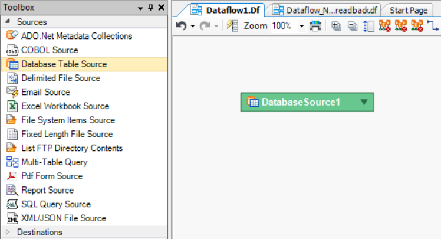The width and height of the screenshot is (441, 239).
Task: Select the Pdf Form Source icon
Action: (12, 176)
